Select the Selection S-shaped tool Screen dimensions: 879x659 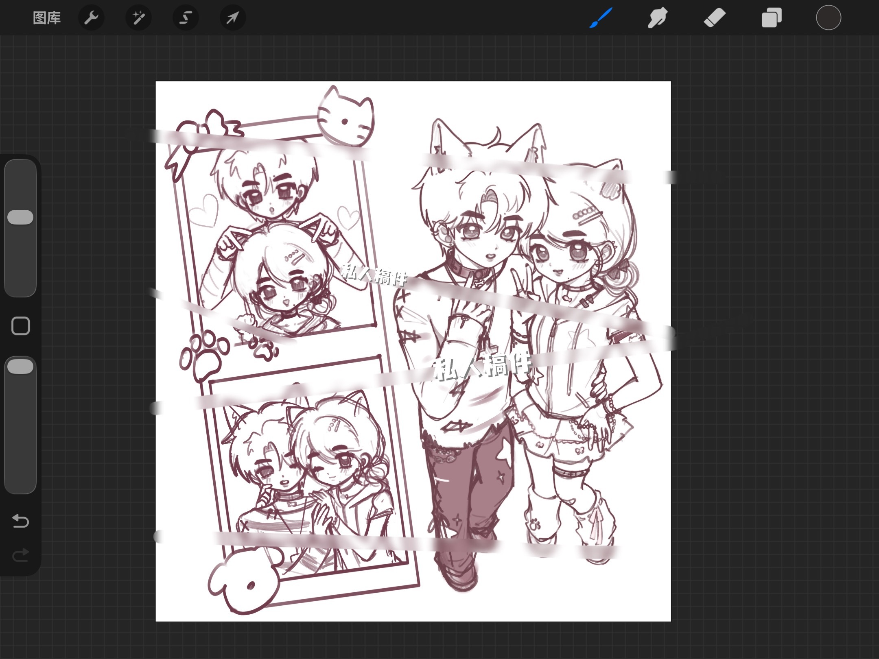[x=186, y=18]
